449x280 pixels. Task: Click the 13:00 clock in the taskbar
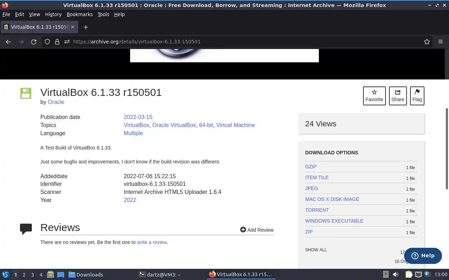point(441,274)
